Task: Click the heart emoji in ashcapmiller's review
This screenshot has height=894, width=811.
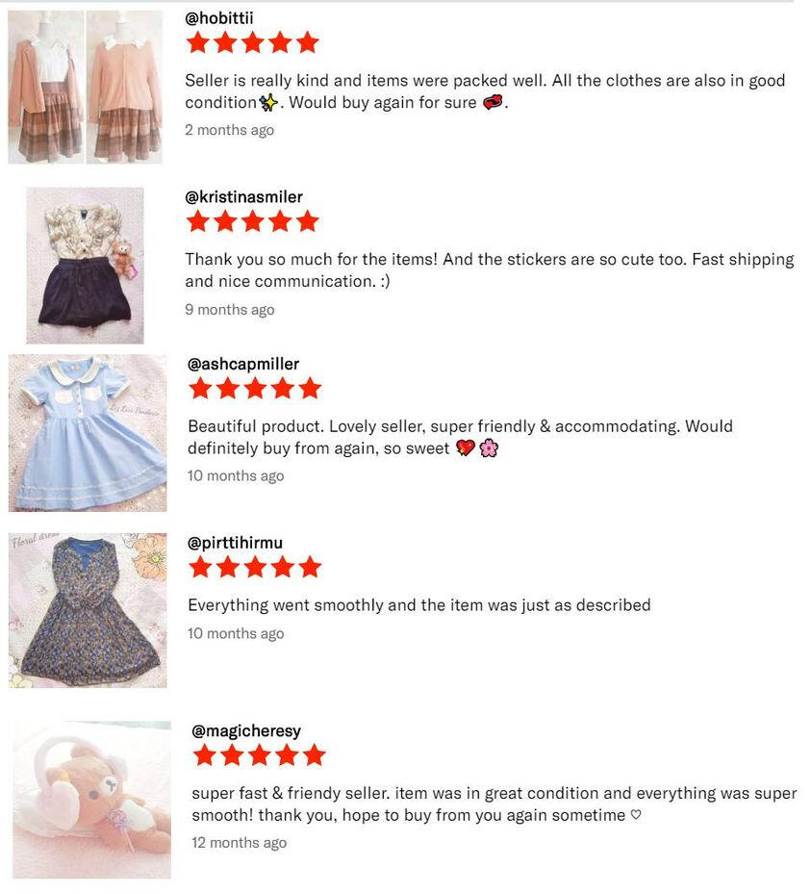Action: click(x=466, y=448)
